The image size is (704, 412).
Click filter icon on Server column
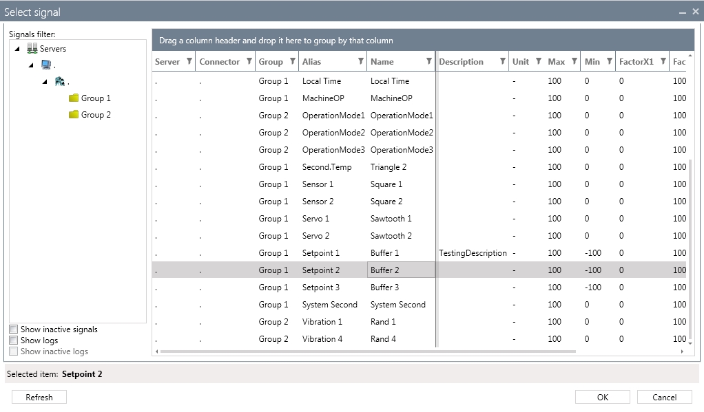tap(189, 61)
